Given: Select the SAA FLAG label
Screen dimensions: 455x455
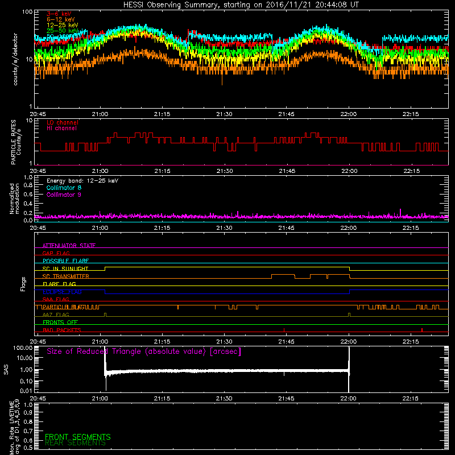Looking at the screenshot, I should click(56, 299).
